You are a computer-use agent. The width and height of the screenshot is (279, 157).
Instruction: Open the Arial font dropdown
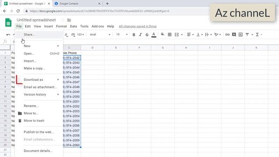pyautogui.click(x=100, y=34)
